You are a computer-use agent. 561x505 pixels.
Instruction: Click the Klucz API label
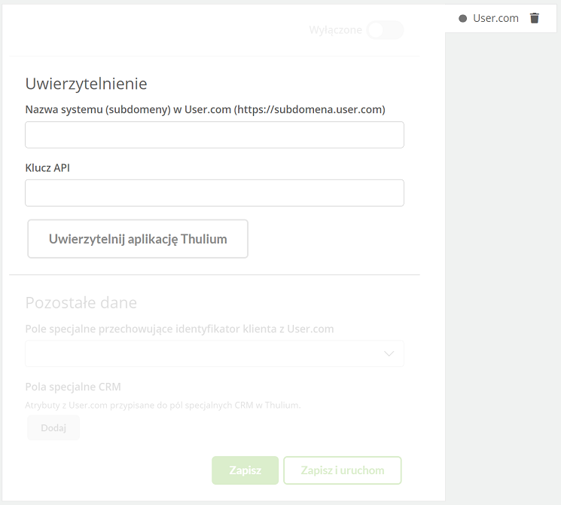point(47,167)
